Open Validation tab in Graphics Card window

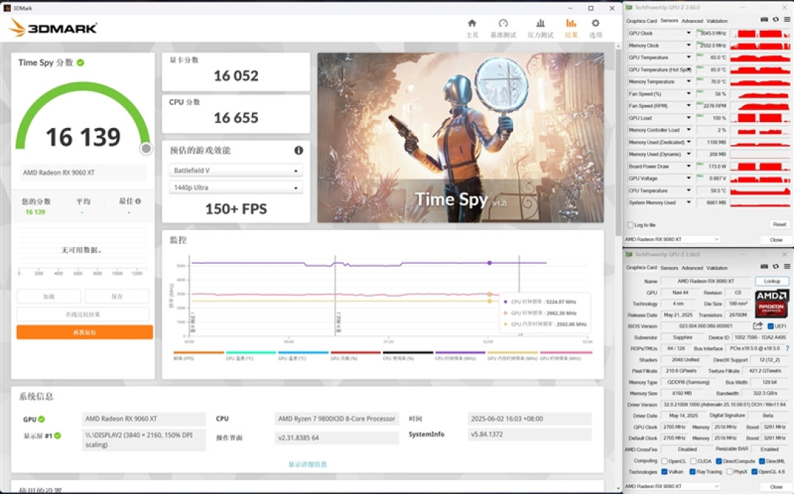coord(717,268)
